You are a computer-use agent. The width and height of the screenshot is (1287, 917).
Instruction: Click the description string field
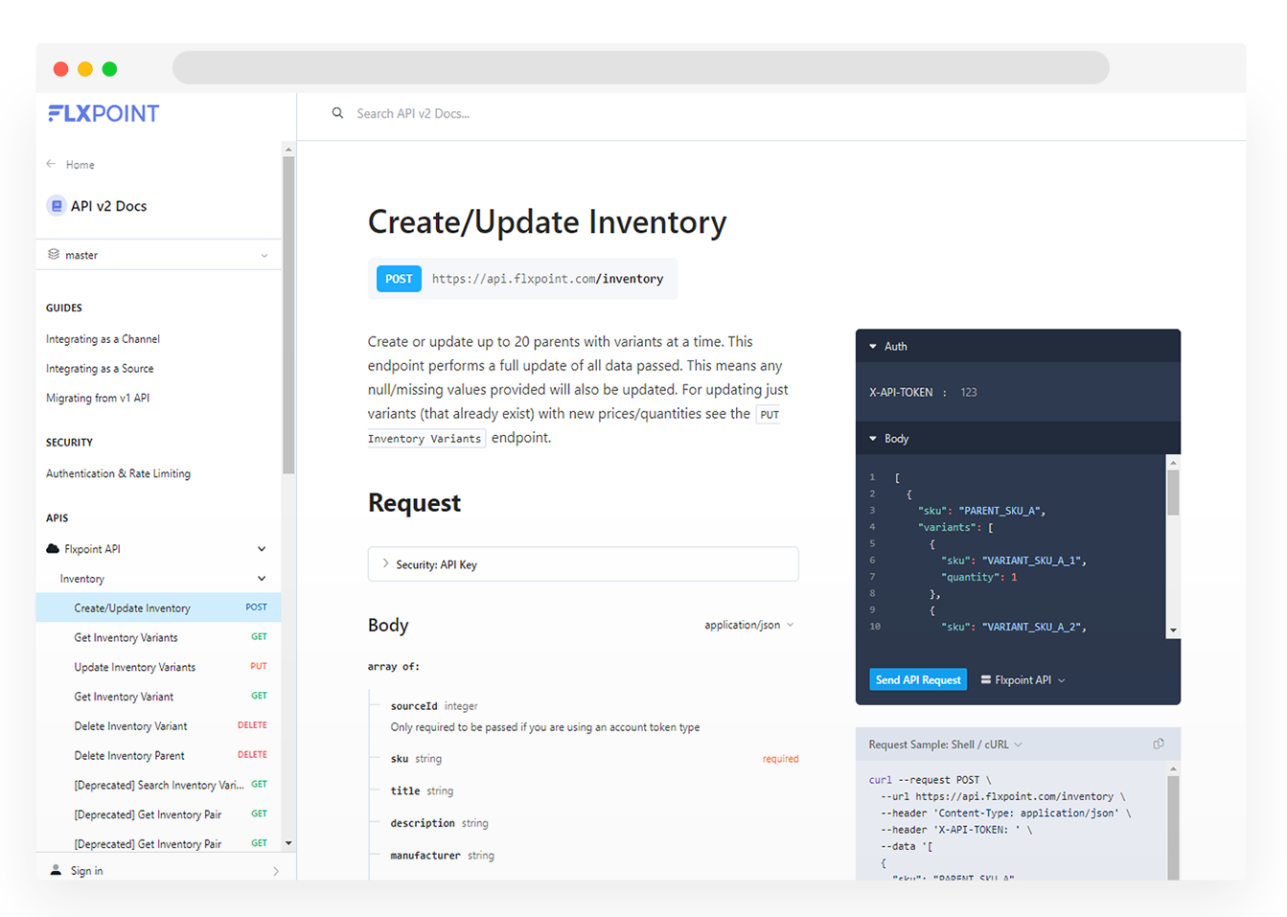439,823
